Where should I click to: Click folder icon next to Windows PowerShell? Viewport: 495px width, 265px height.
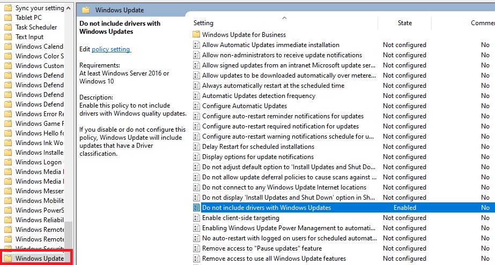8,210
